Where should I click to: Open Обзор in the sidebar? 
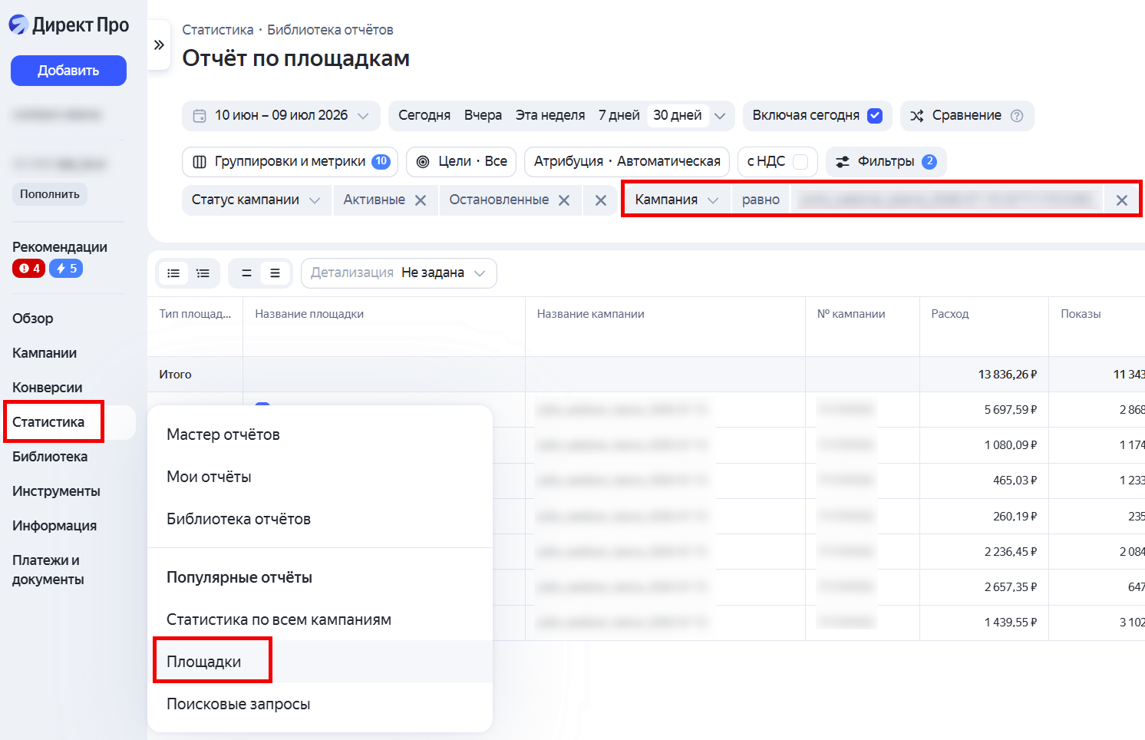click(33, 319)
